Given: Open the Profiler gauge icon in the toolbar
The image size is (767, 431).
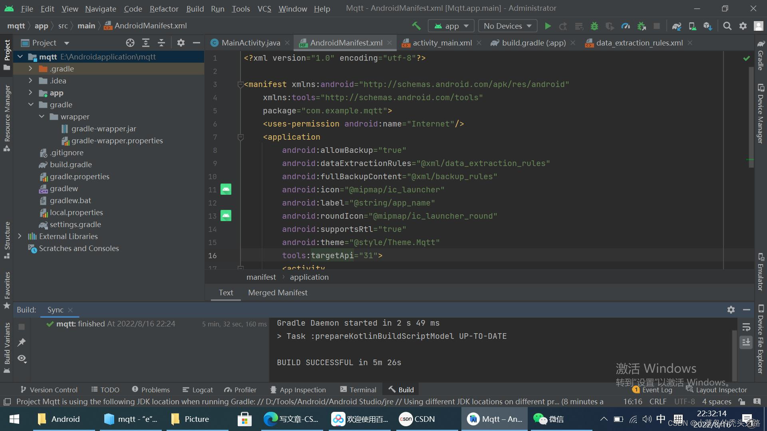Looking at the screenshot, I should point(626,26).
